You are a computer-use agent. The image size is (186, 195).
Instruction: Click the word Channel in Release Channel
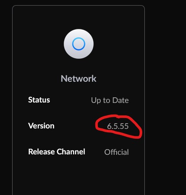71,152
